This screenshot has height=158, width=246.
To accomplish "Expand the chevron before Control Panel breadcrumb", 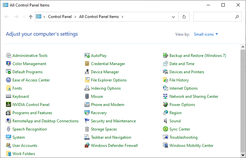I will point(44,17).
